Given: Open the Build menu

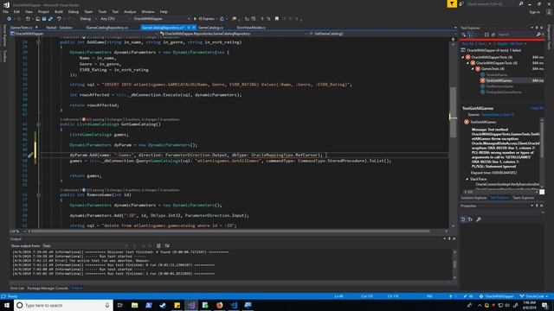Looking at the screenshot, I should pos(59,11).
